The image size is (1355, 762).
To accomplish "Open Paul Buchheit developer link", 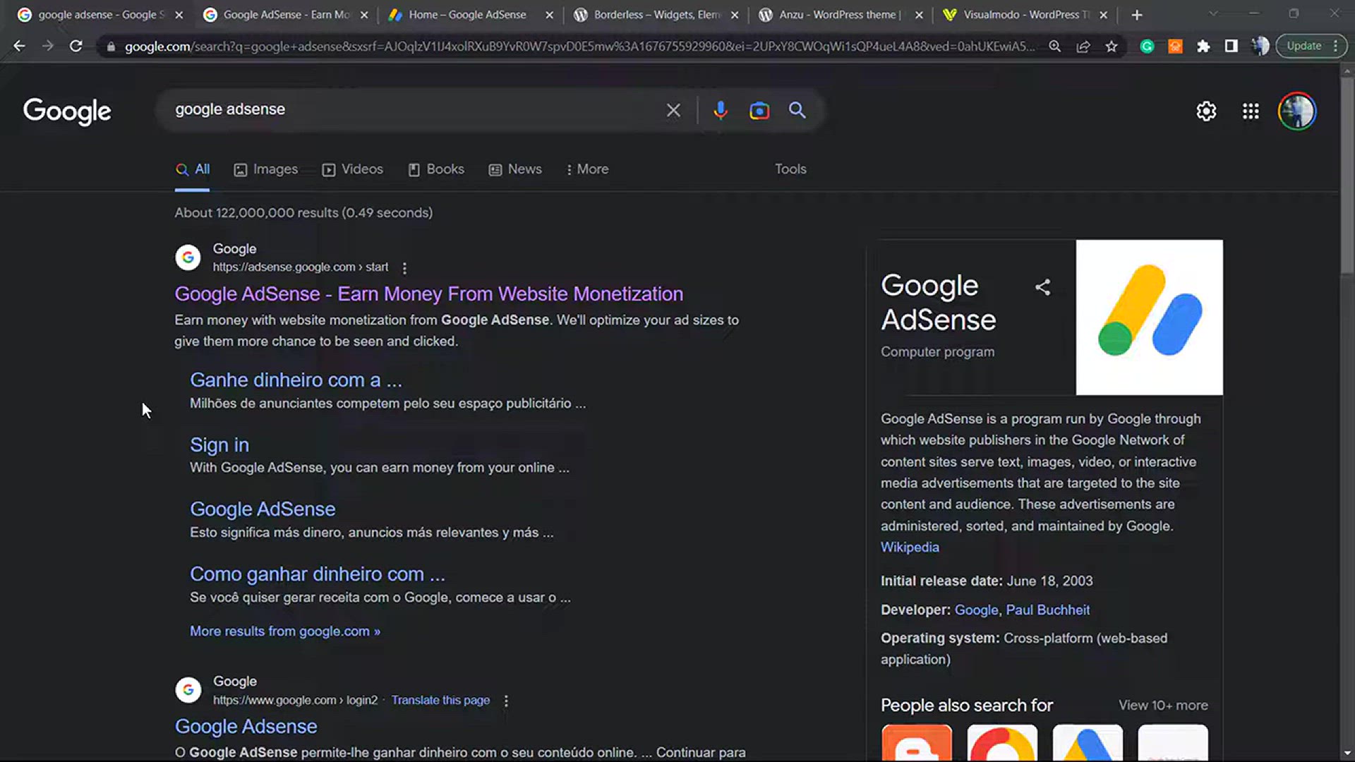I will coord(1047,610).
